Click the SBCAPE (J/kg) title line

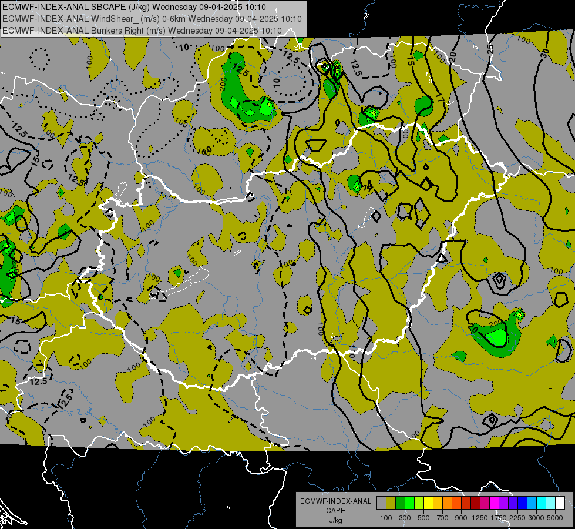[134, 7]
